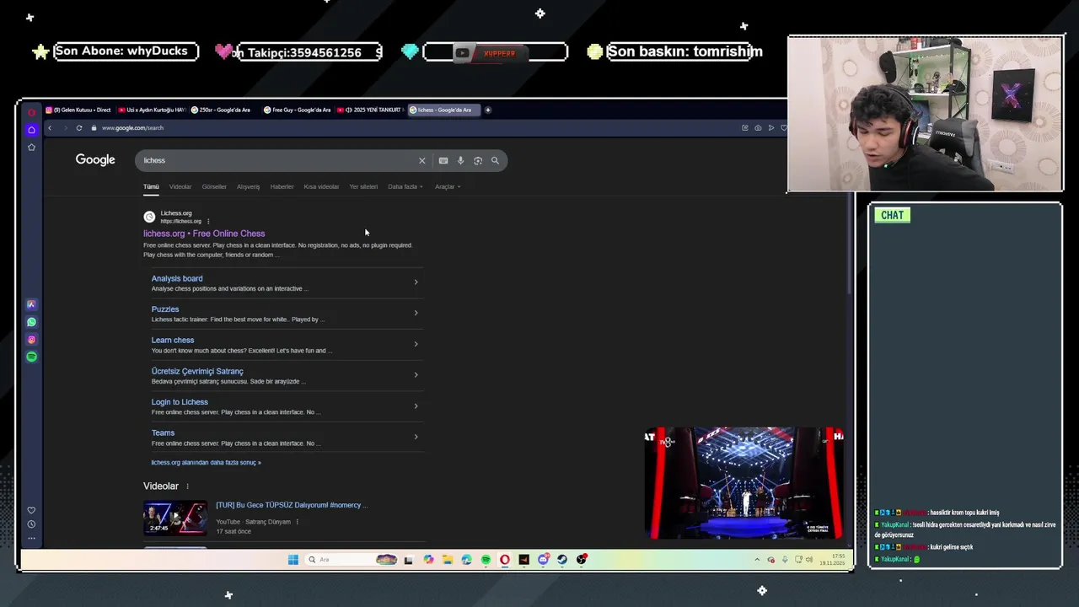Viewport: 1079px width, 607px height.
Task: Open the Windows Start button
Action: click(293, 560)
